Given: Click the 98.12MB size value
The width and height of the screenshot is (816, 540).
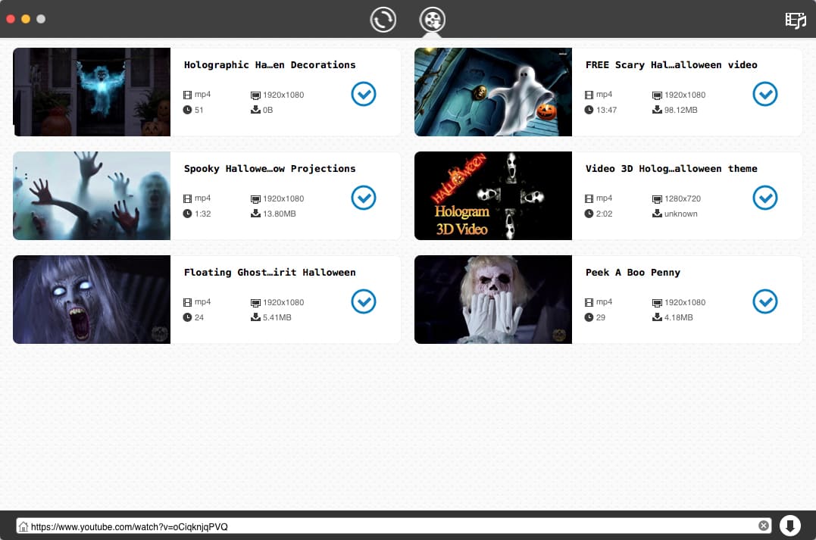Looking at the screenshot, I should [x=680, y=110].
